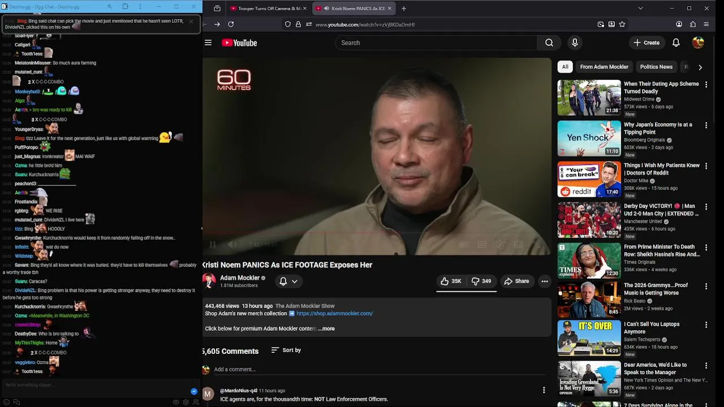The image size is (724, 407).
Task: Open the emote picker in Destiny.gg chat
Action: [x=7, y=402]
